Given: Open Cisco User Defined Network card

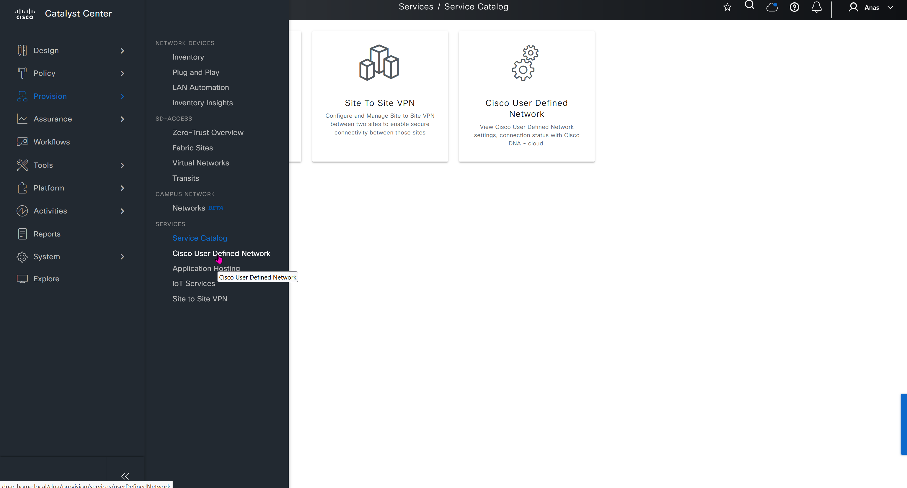Looking at the screenshot, I should click(526, 96).
